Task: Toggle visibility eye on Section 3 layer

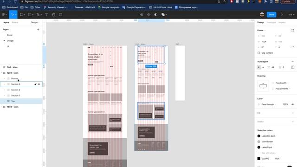Action: [x=39, y=84]
